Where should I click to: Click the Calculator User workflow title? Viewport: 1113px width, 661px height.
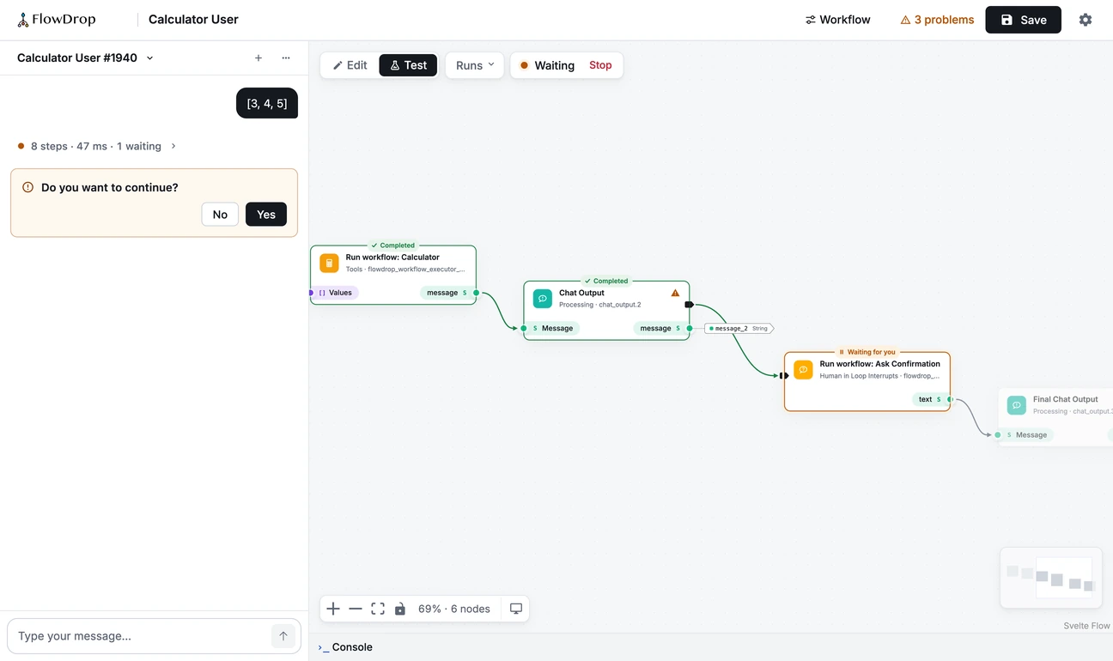(193, 20)
